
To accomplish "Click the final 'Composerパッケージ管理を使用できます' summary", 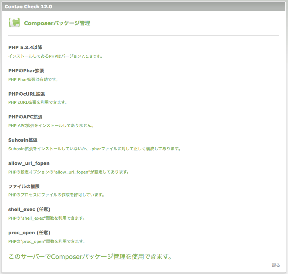I will pos(90,256).
